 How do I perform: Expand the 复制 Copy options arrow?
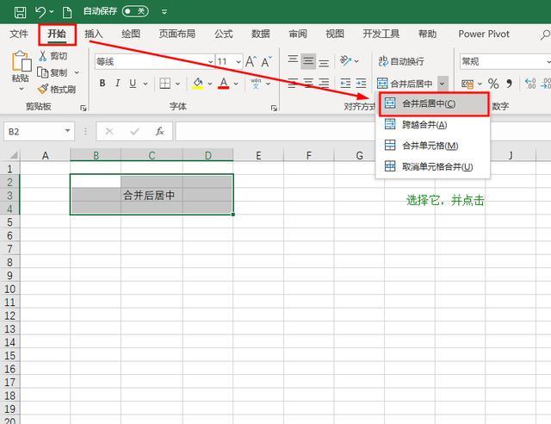click(77, 73)
